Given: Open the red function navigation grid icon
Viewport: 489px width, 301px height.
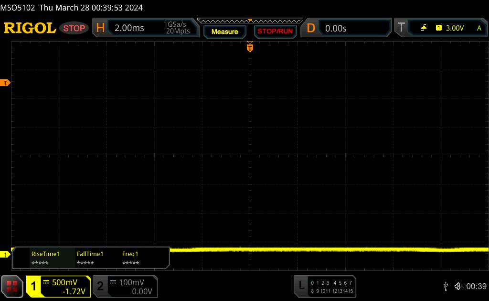Looking at the screenshot, I should 12,286.
